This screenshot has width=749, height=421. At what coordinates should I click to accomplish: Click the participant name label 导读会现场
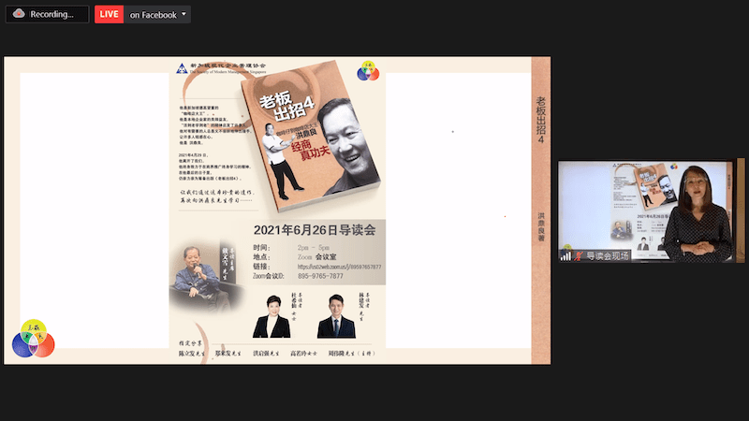tap(608, 255)
